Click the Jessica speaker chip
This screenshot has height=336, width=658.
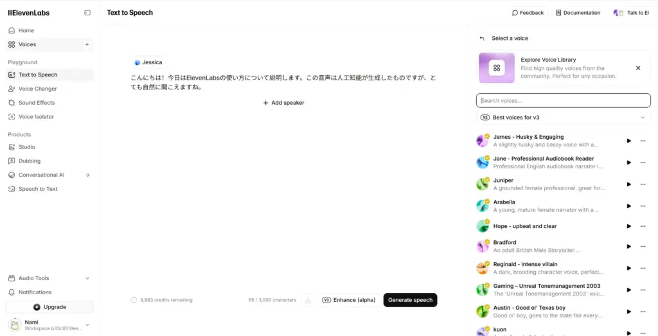pyautogui.click(x=148, y=62)
